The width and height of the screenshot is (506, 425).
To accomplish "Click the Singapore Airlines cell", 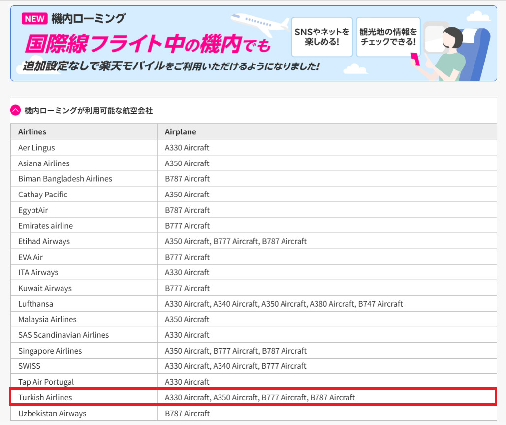I will click(x=50, y=351).
